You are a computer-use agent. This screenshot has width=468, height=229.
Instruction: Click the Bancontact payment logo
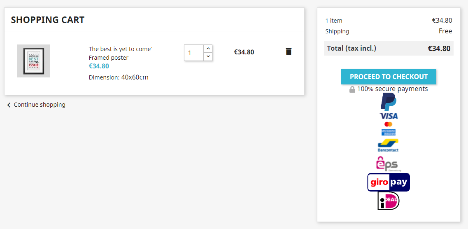[x=388, y=145]
